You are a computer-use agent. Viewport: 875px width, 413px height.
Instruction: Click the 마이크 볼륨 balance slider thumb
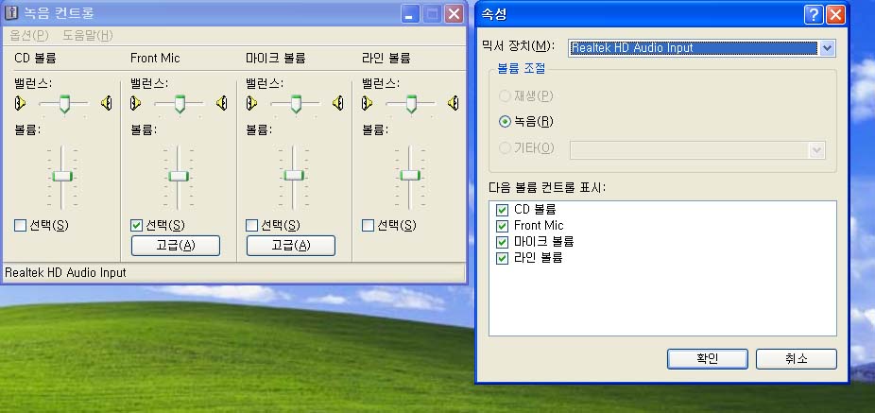[296, 104]
